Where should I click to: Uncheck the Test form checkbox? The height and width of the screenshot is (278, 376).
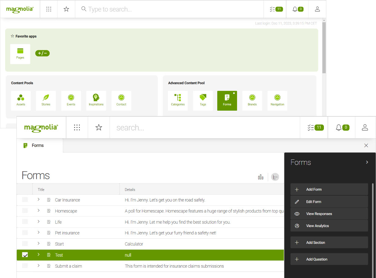25,255
